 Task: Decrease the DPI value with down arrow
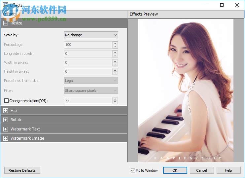[115, 102]
